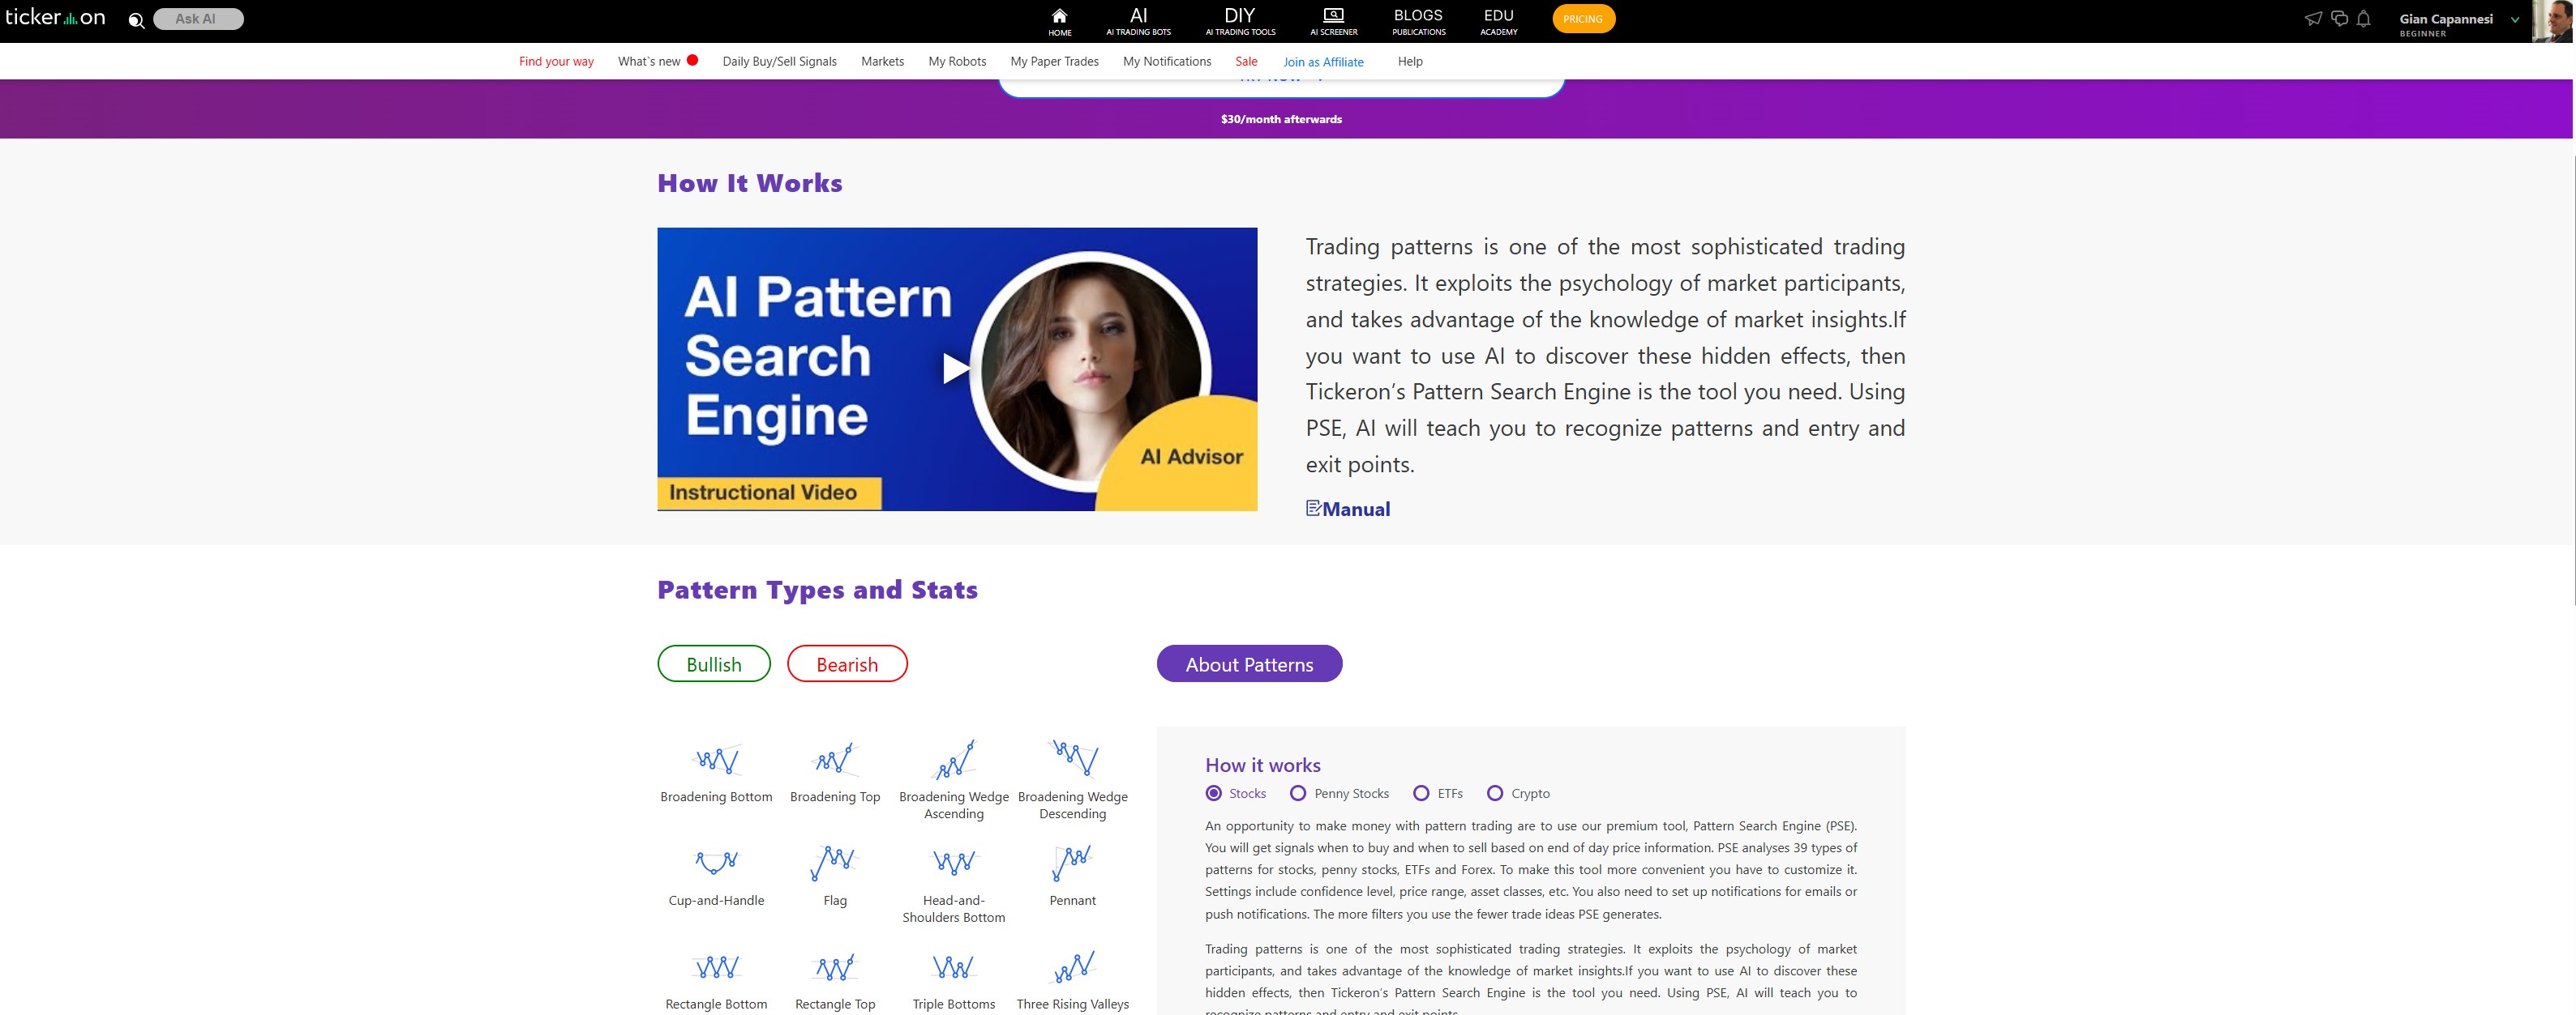Image resolution: width=2576 pixels, height=1015 pixels.
Task: Select the ETFs radio button
Action: 1421,793
